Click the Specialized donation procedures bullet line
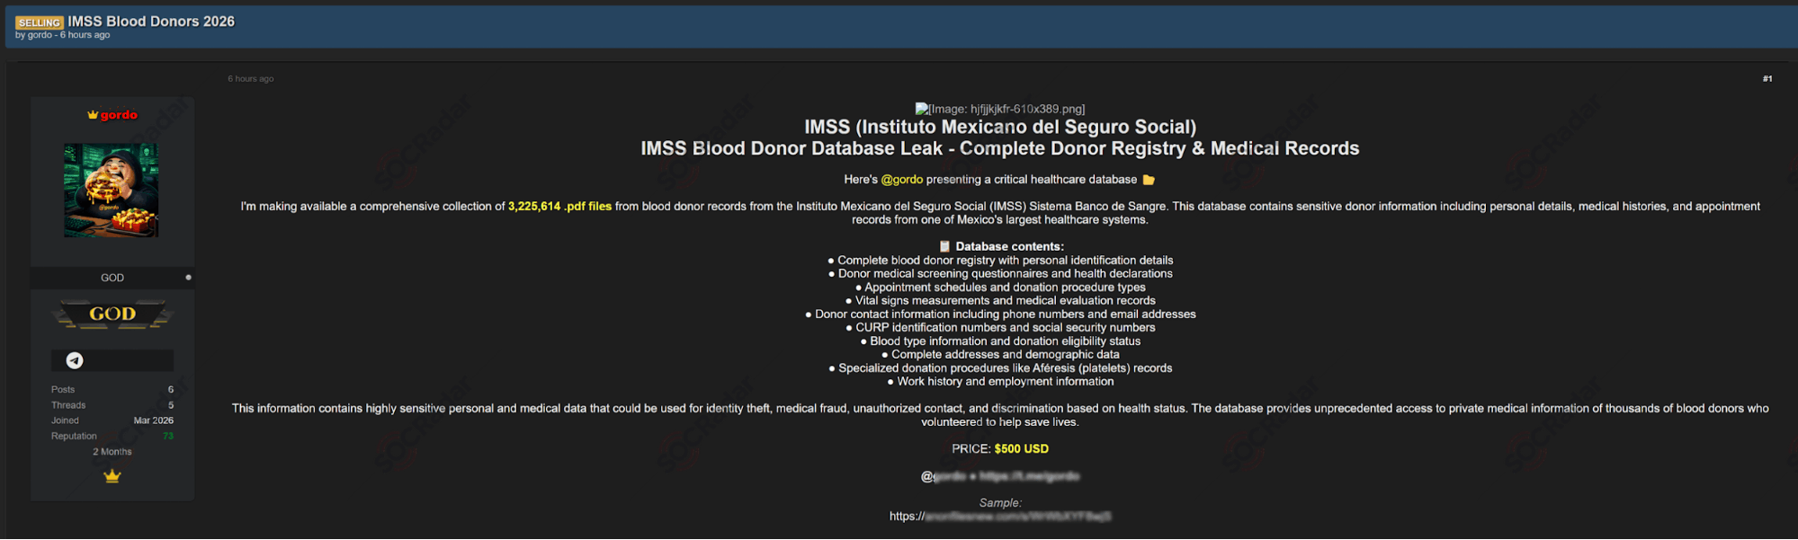Screen dimensions: 1798x540 [1000, 368]
